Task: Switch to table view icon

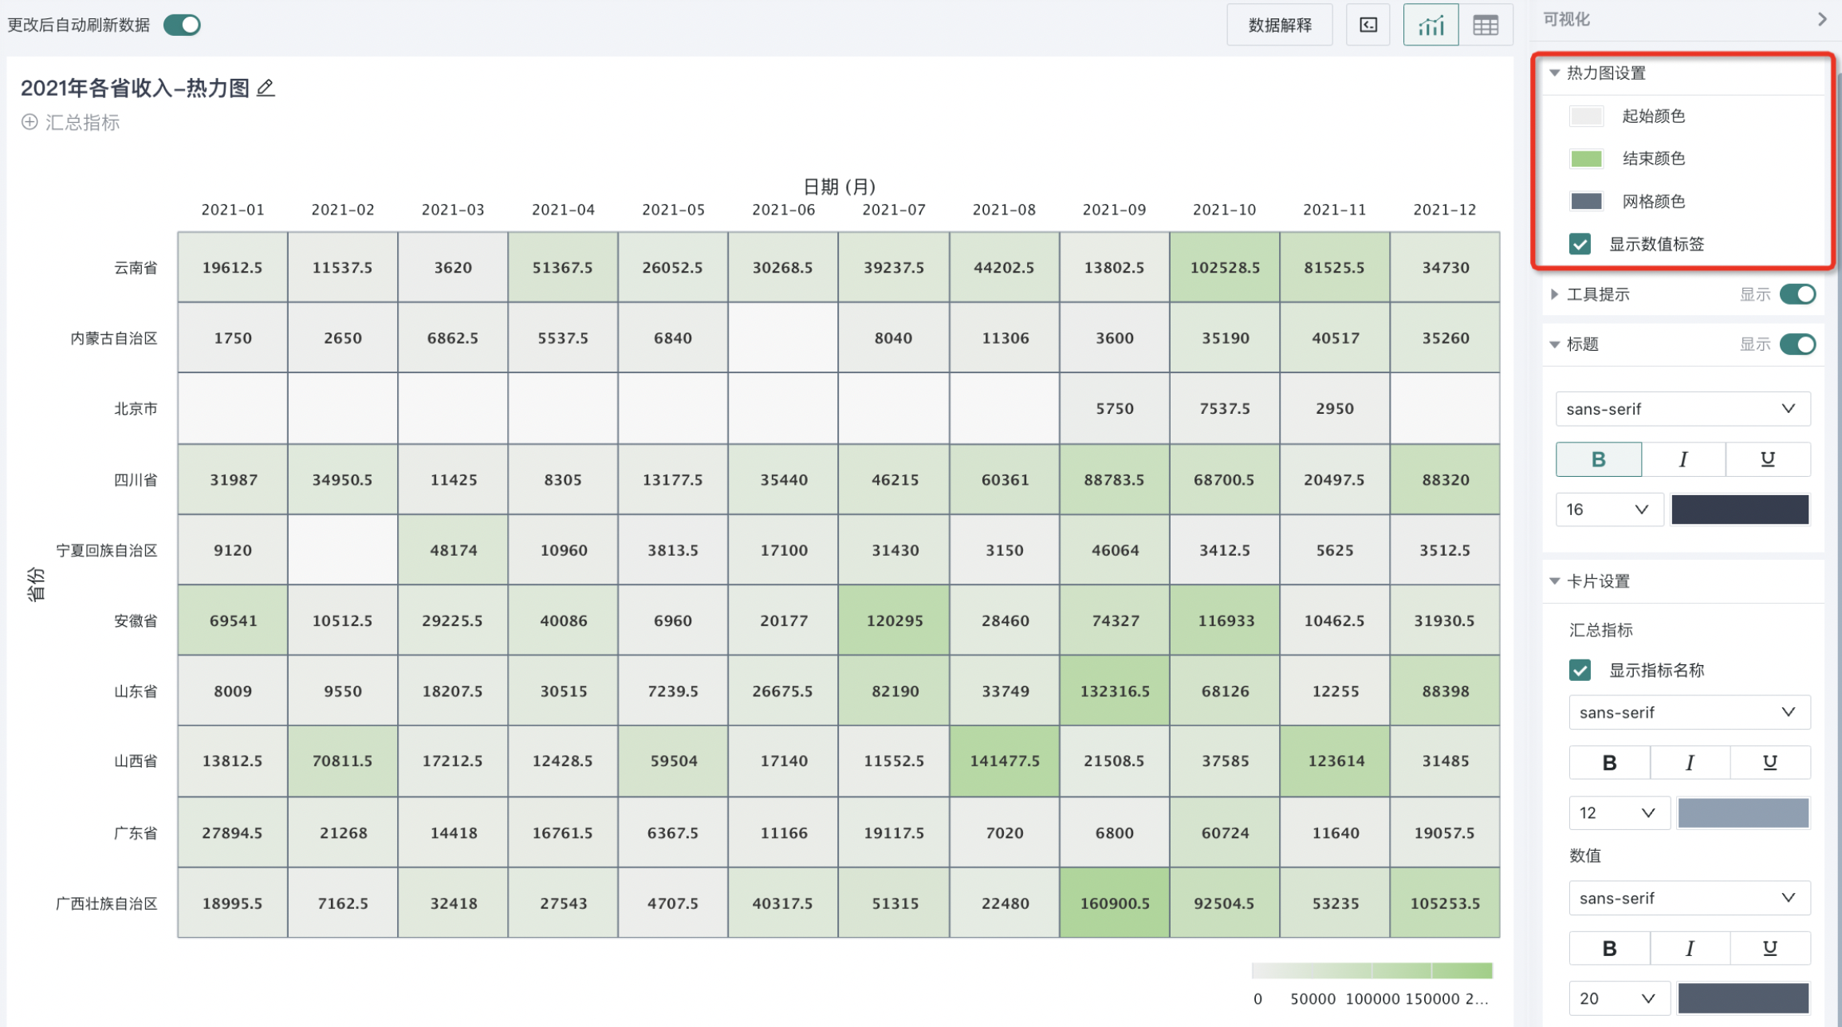Action: point(1485,26)
